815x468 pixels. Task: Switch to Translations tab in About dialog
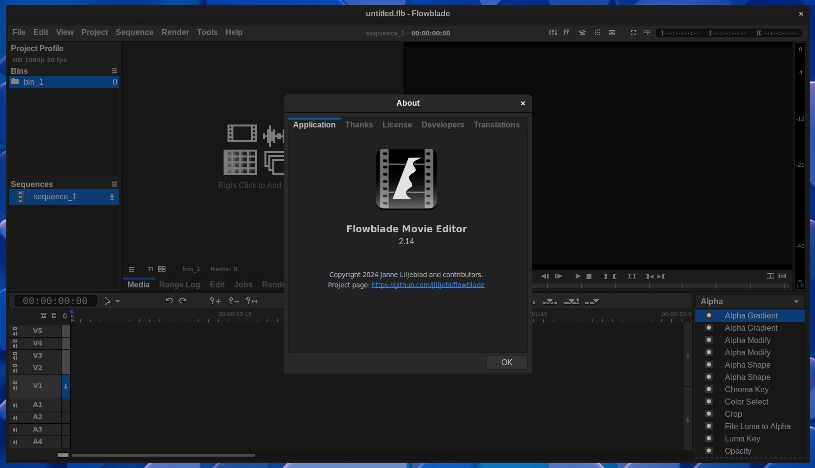pyautogui.click(x=496, y=125)
